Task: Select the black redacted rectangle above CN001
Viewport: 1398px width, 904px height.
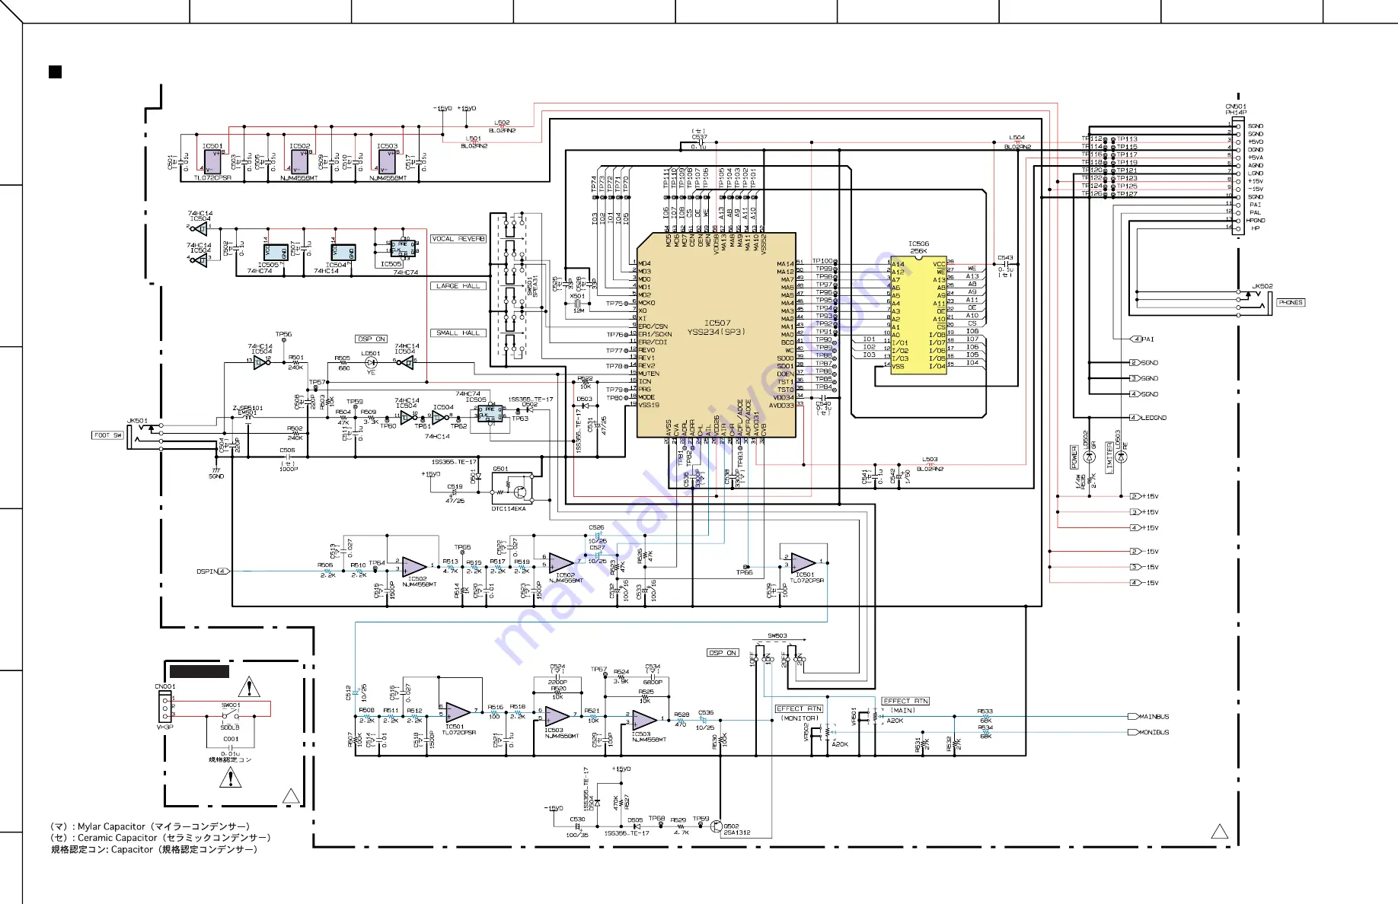Action: [x=199, y=671]
